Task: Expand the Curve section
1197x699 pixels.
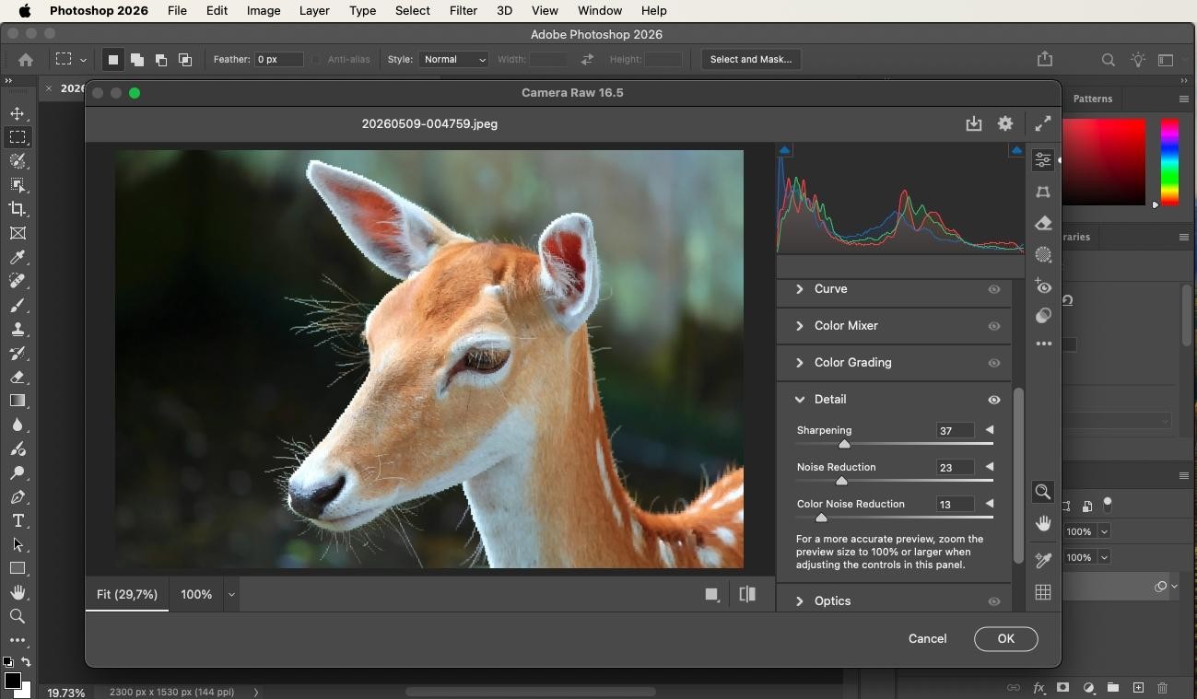Action: click(x=799, y=289)
